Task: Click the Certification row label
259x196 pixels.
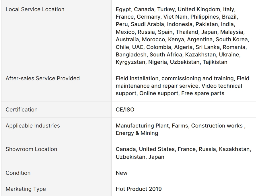Action: [x=22, y=109]
